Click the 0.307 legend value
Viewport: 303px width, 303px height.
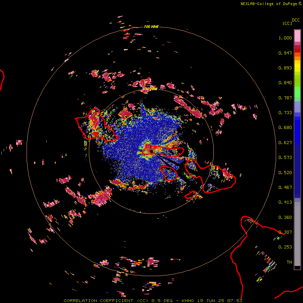coord(285,232)
